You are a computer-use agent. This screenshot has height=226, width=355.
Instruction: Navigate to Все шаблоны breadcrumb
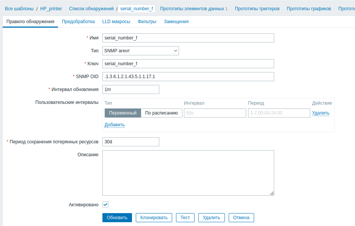19,8
